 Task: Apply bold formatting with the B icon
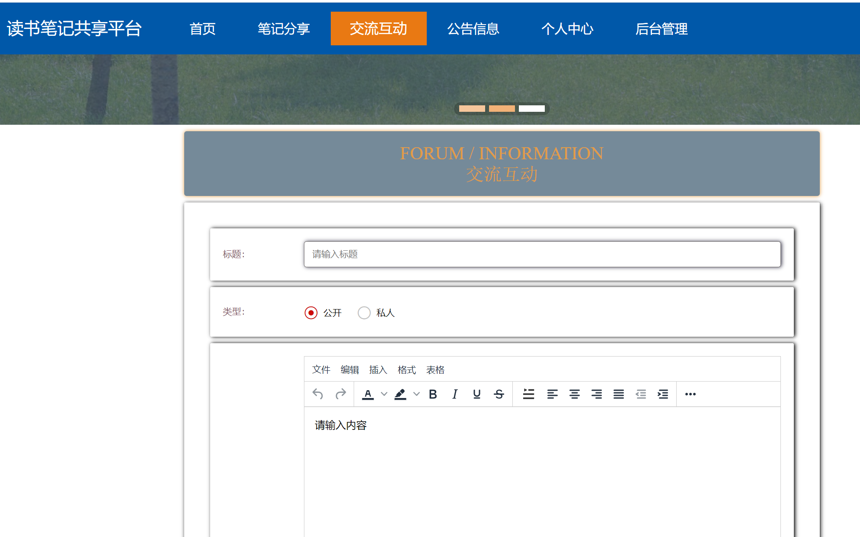(433, 394)
